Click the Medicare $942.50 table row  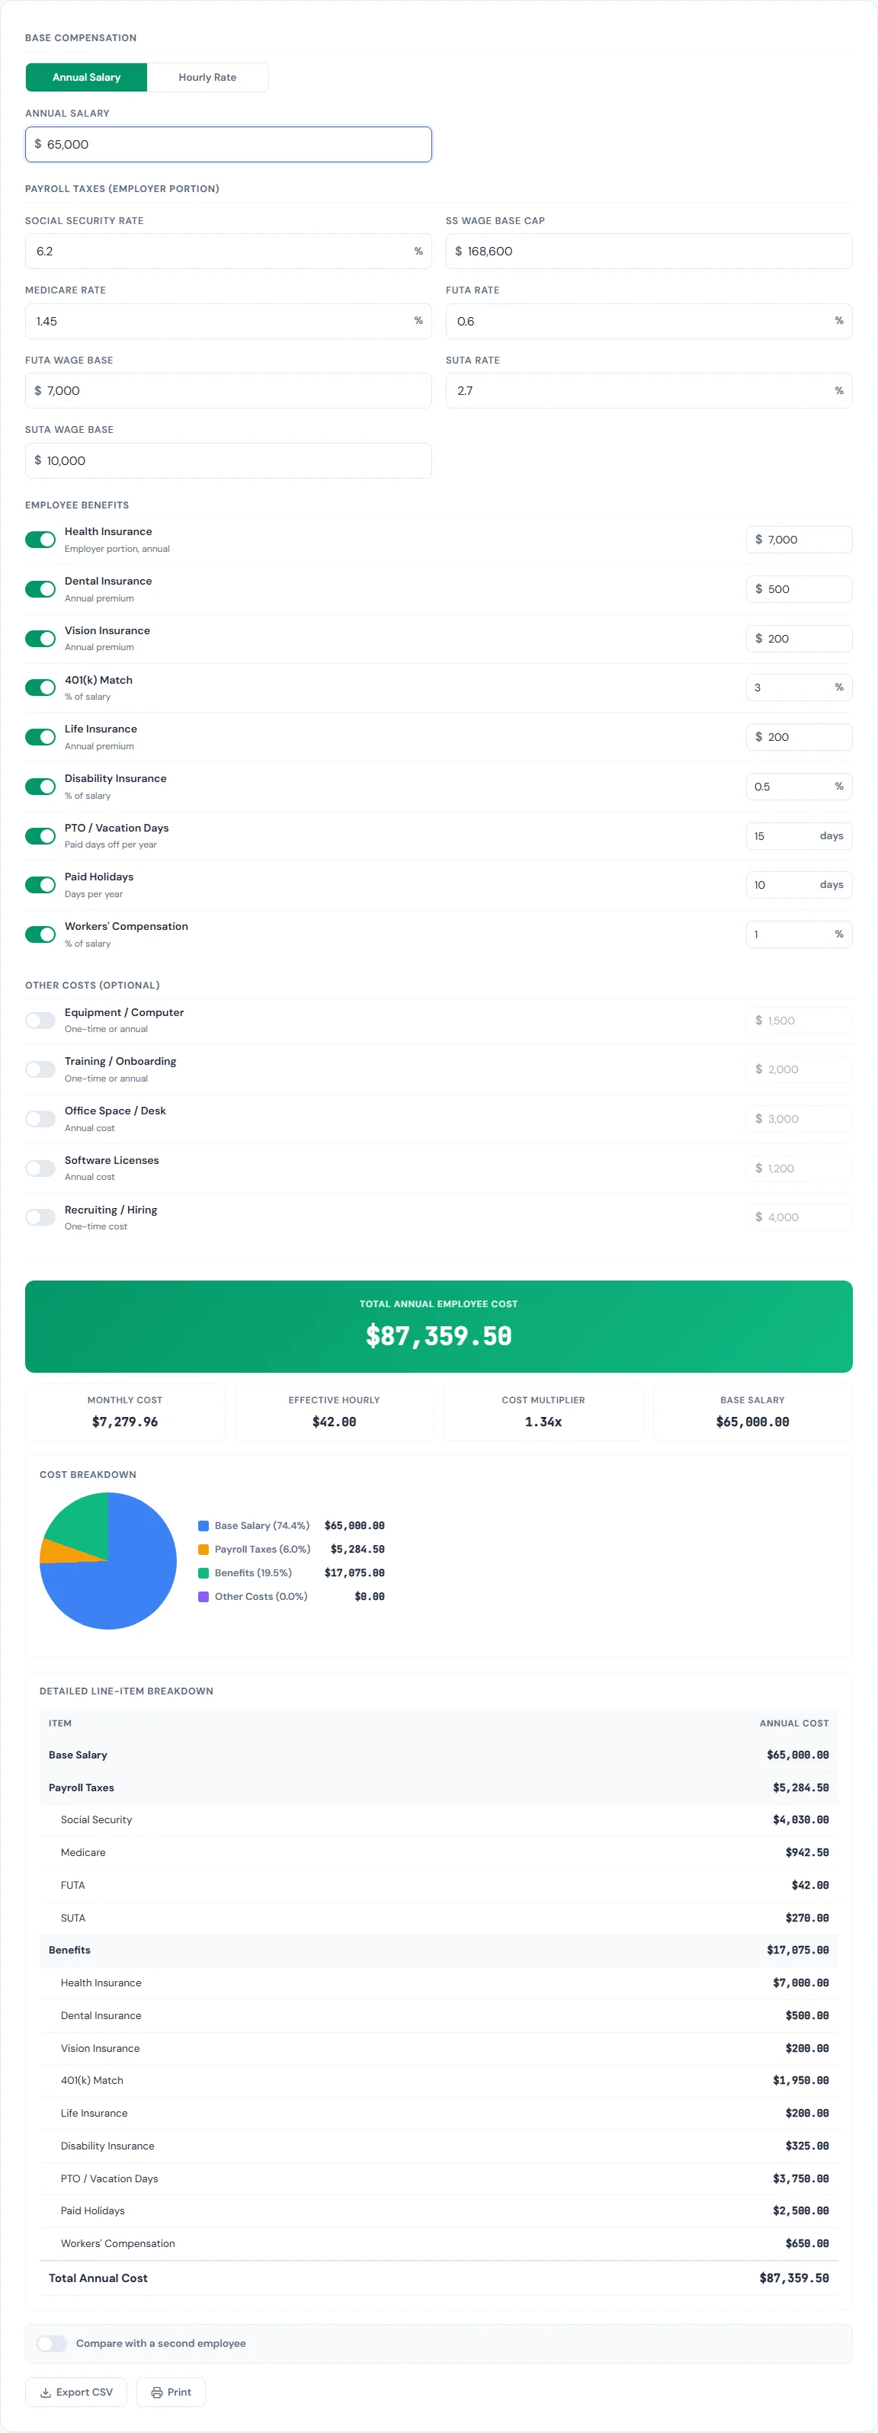tap(439, 1853)
